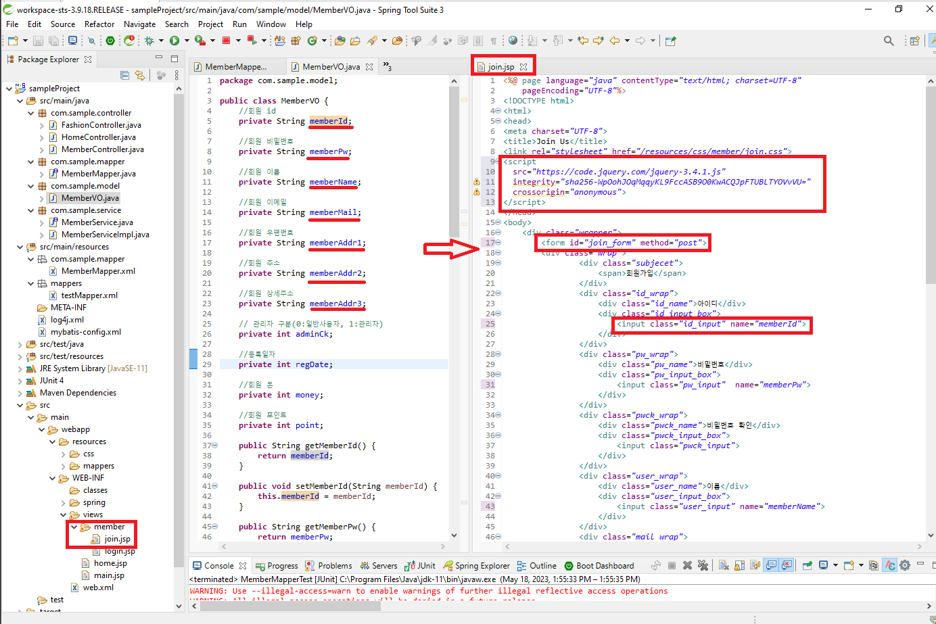Click the green Run play icon

click(x=174, y=41)
